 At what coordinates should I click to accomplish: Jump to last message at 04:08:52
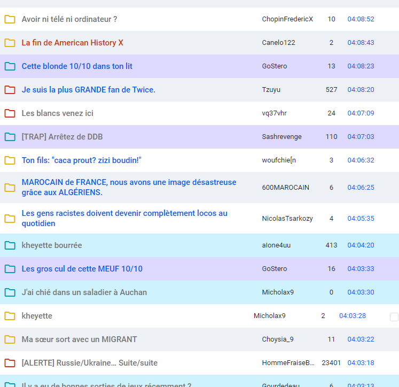pos(361,19)
